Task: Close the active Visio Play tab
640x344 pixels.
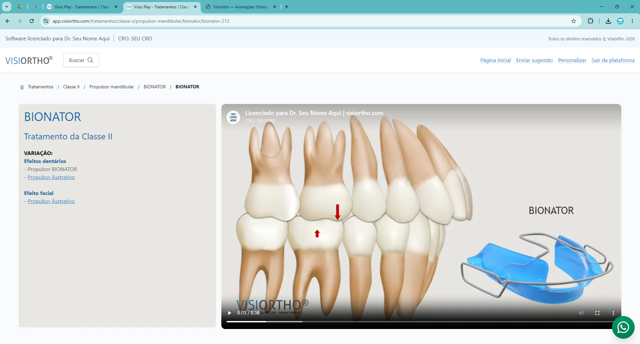Action: 195,7
